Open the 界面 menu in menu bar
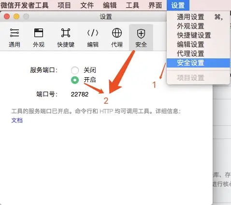231x205 pixels. tap(155, 5)
